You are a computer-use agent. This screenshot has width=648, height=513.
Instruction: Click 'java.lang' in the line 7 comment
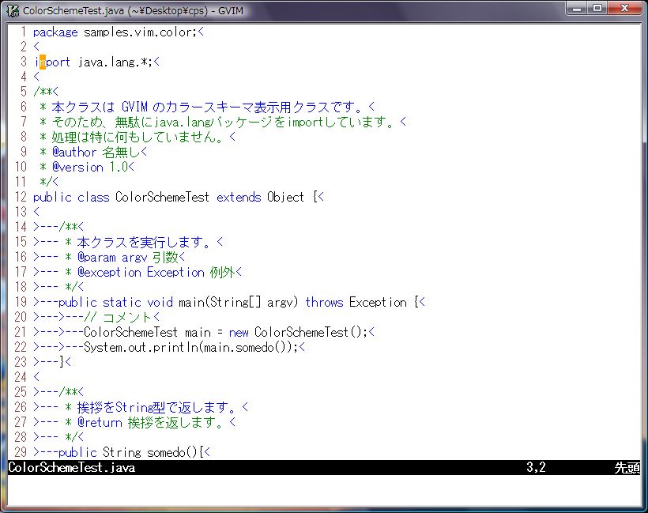pyautogui.click(x=181, y=122)
